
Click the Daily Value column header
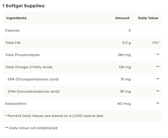(x=148, y=18)
